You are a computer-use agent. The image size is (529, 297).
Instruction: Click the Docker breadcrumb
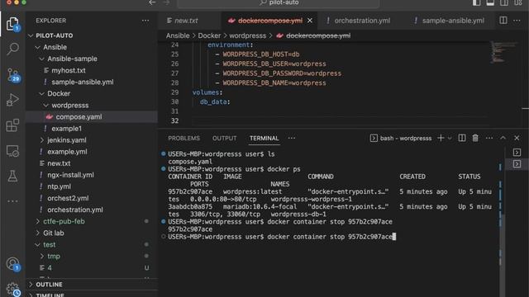point(209,35)
